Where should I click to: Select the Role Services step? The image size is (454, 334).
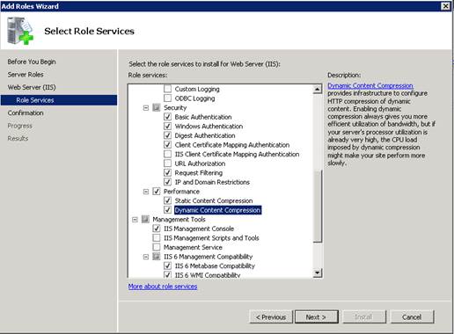(59, 100)
